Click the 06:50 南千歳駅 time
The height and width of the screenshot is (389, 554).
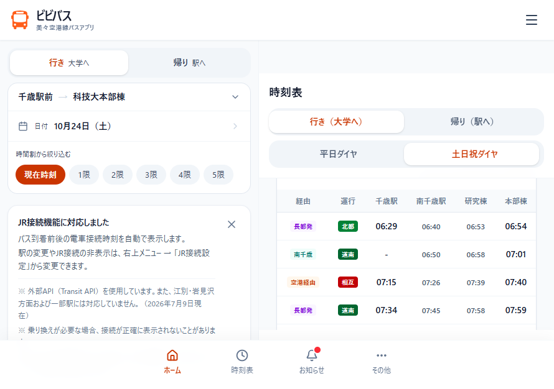431,255
